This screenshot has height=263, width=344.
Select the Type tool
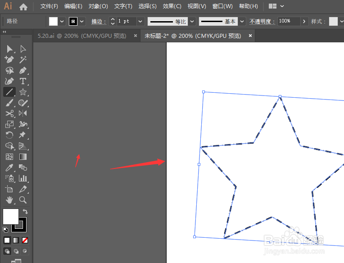point(23,81)
